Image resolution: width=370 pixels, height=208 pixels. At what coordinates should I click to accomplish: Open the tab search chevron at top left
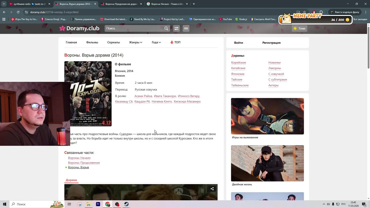point(4,4)
